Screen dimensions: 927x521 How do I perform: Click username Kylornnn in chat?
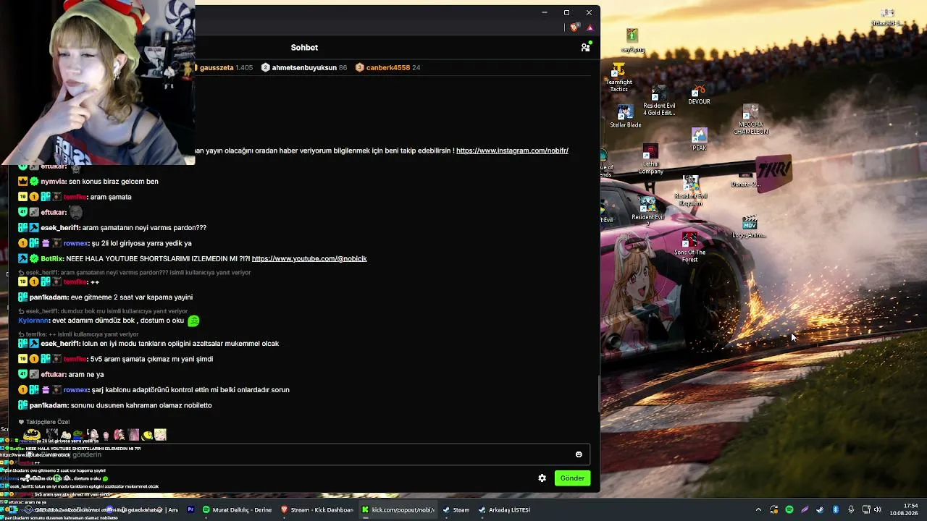34,321
